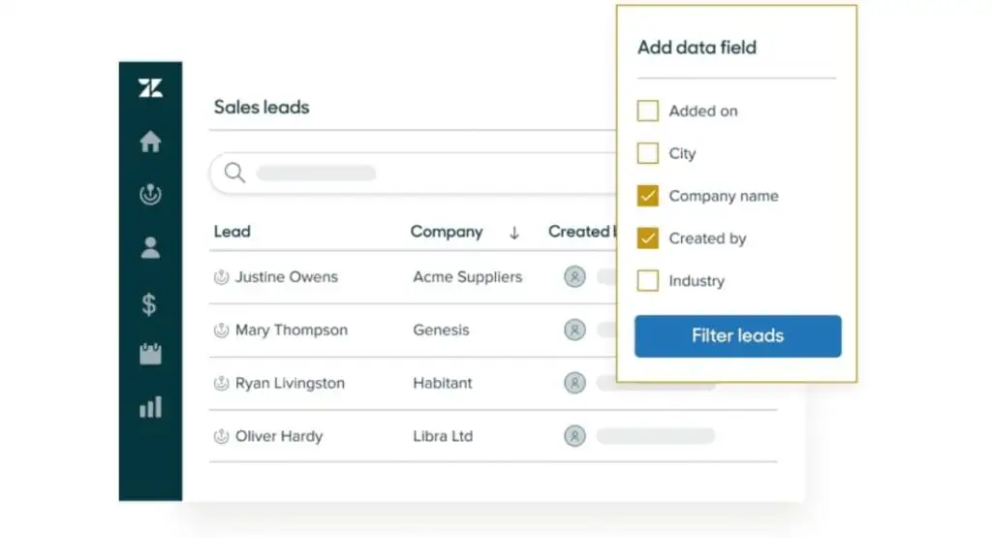Check the City data field

648,153
